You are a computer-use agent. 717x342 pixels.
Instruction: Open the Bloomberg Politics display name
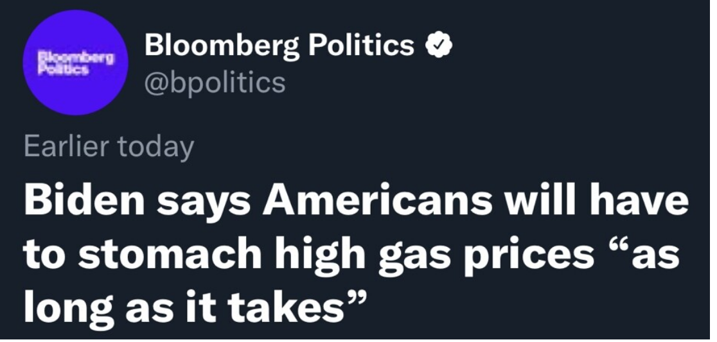click(x=280, y=46)
